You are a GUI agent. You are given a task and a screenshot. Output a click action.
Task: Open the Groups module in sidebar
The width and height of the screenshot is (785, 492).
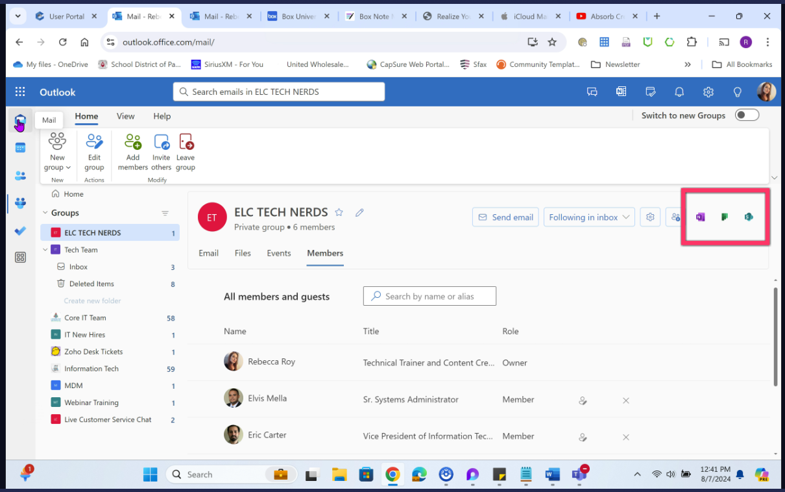point(20,203)
